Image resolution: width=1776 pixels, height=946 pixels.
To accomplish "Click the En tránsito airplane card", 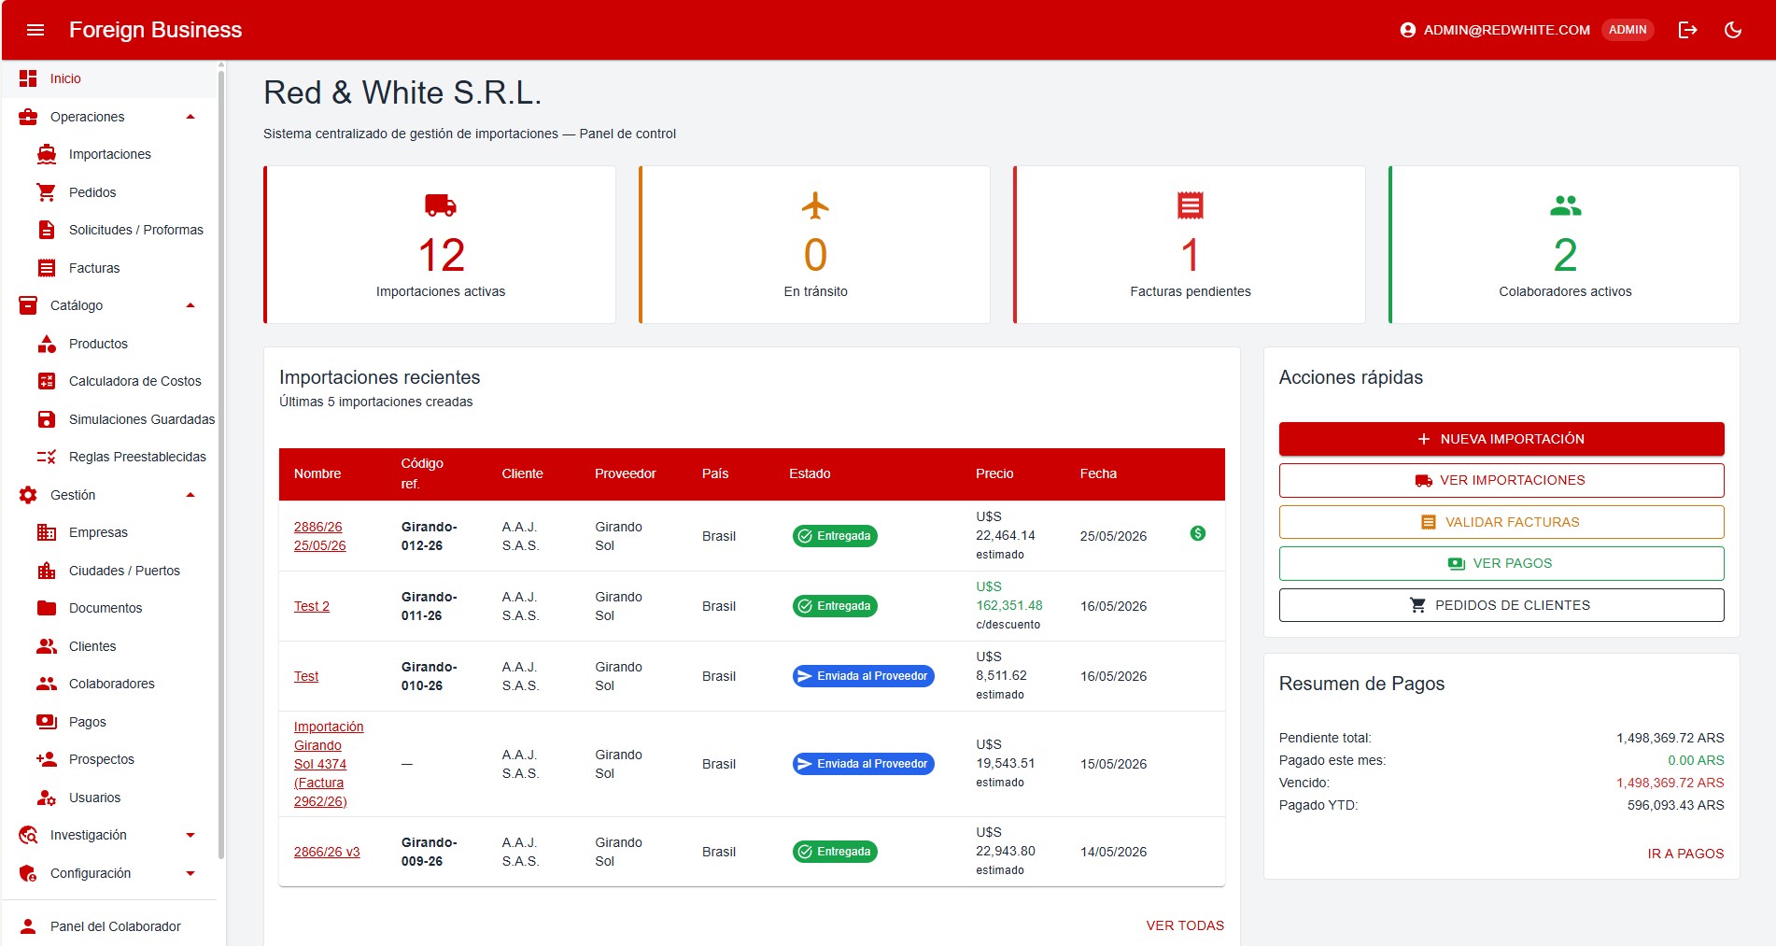I will pyautogui.click(x=815, y=245).
